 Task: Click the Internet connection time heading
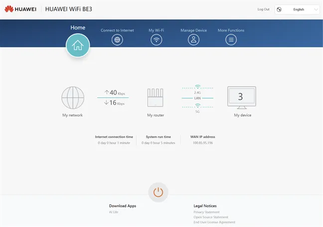pos(114,137)
